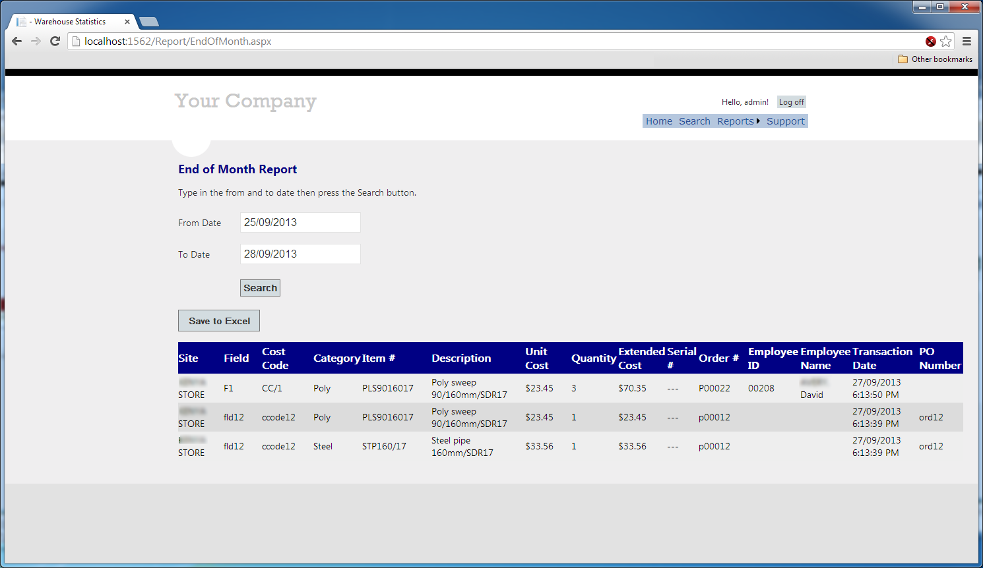This screenshot has width=983, height=568.
Task: Bookmark this page with the star icon
Action: 946,42
